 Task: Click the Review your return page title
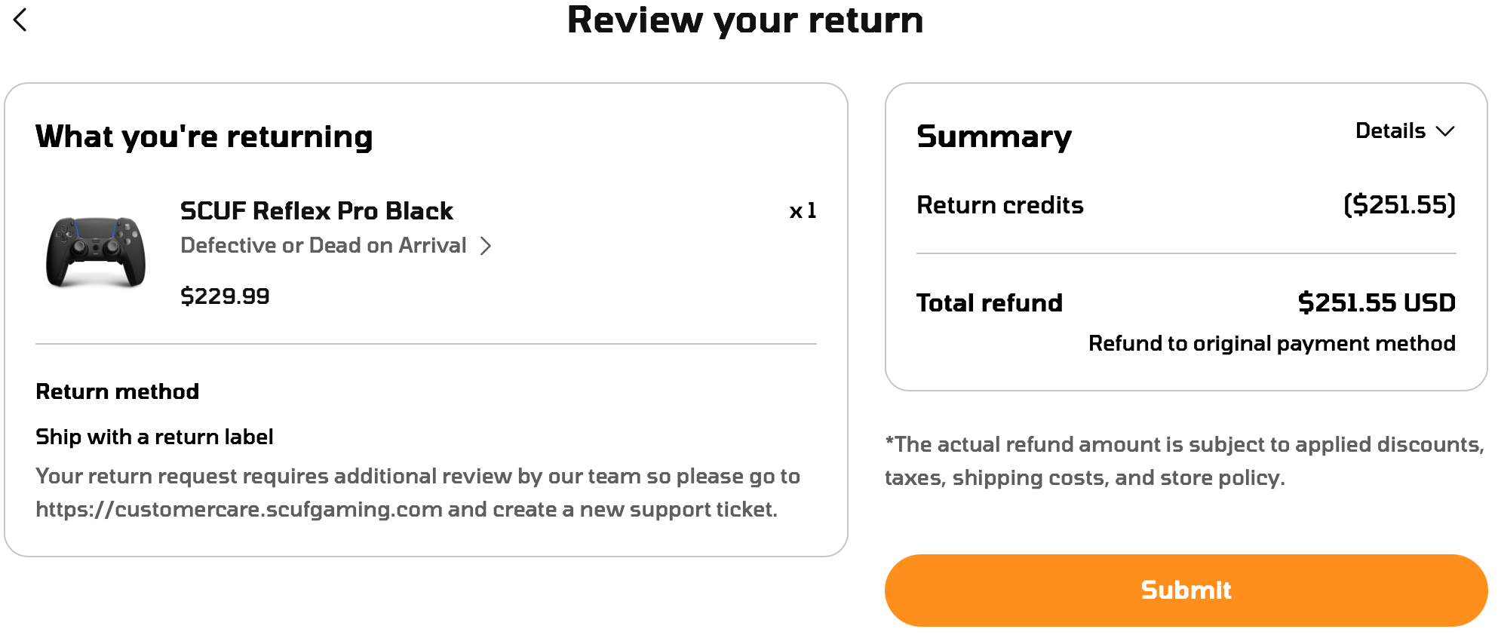pos(744,20)
